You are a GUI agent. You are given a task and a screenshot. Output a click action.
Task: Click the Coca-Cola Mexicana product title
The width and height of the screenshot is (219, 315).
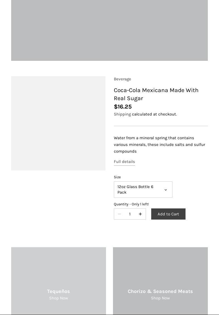pyautogui.click(x=156, y=94)
